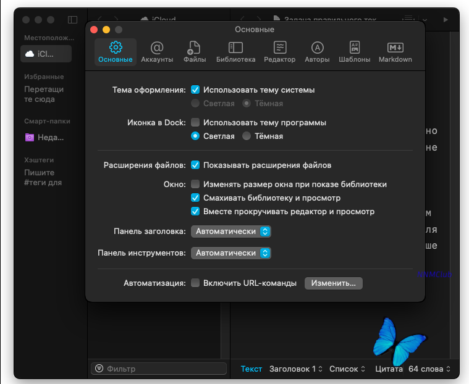
Task: Toggle Смахивать библиотеку и просмотр checkbox
Action: tap(195, 198)
